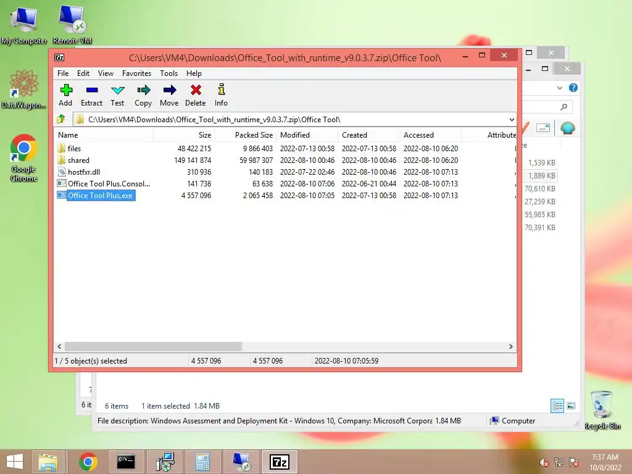The height and width of the screenshot is (474, 632).
Task: Click the 7-Zip taskbar button
Action: point(280,462)
